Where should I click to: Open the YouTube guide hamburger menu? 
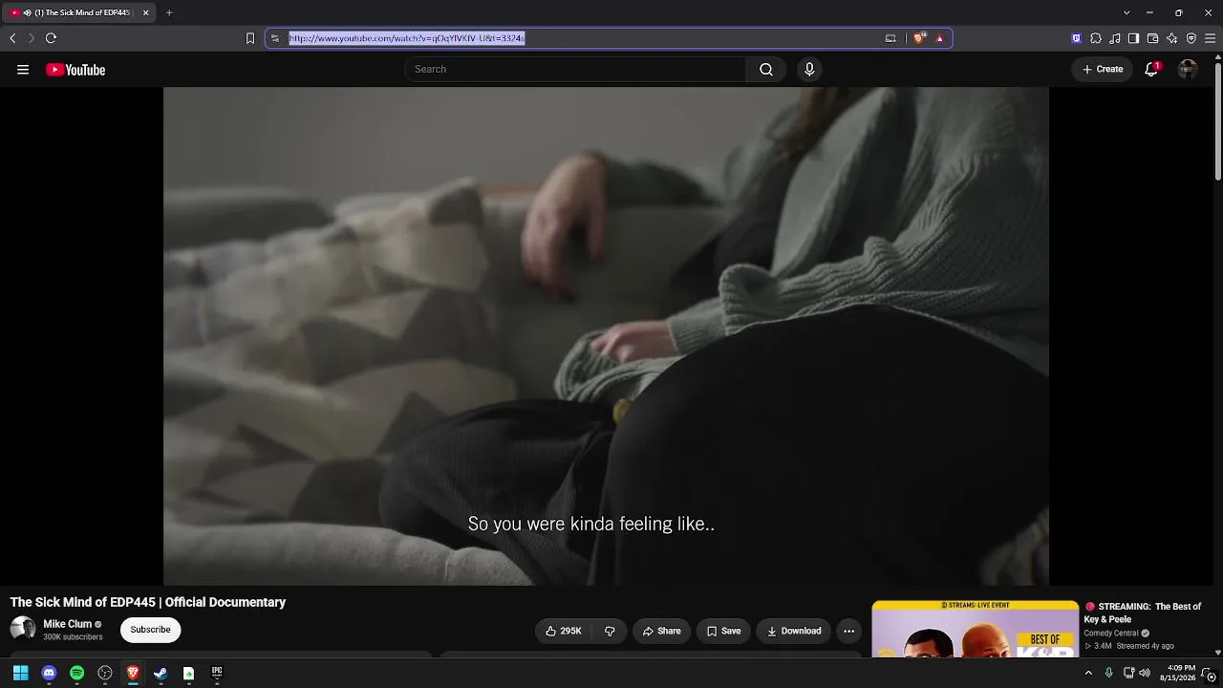point(23,70)
